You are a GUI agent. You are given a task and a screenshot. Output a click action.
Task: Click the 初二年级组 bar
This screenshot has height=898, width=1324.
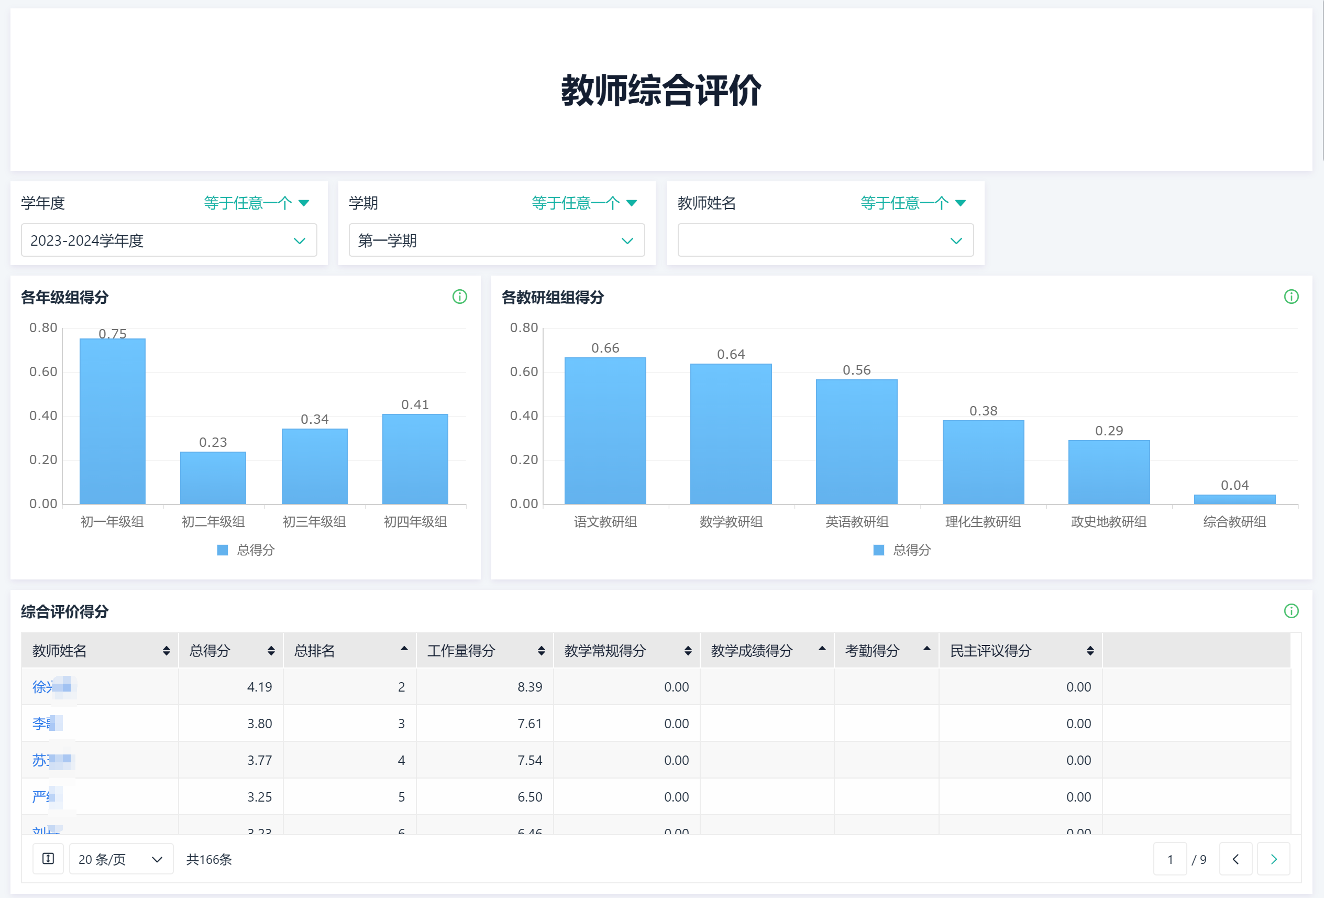pos(213,478)
